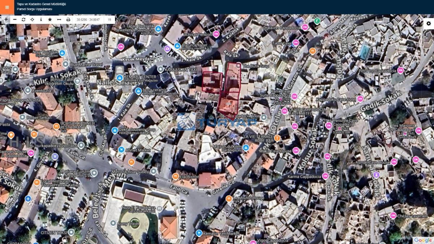Open the orange hamburger menu
This screenshot has width=434, height=244.
click(7, 7)
